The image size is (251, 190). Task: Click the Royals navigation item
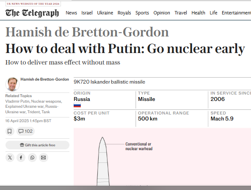[124, 13]
